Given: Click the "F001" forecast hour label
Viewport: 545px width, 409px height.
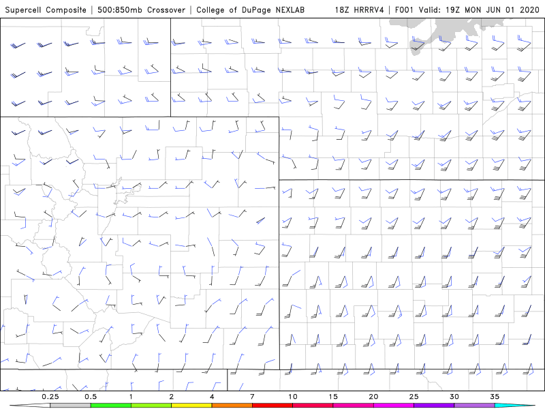Looking at the screenshot, I should [405, 10].
